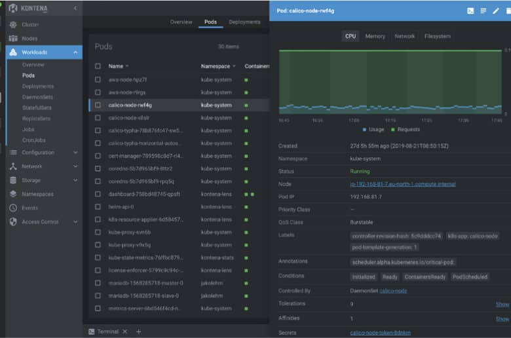The height and width of the screenshot is (338, 511).
Task: Expand the Network menu chevron
Action: [75, 166]
